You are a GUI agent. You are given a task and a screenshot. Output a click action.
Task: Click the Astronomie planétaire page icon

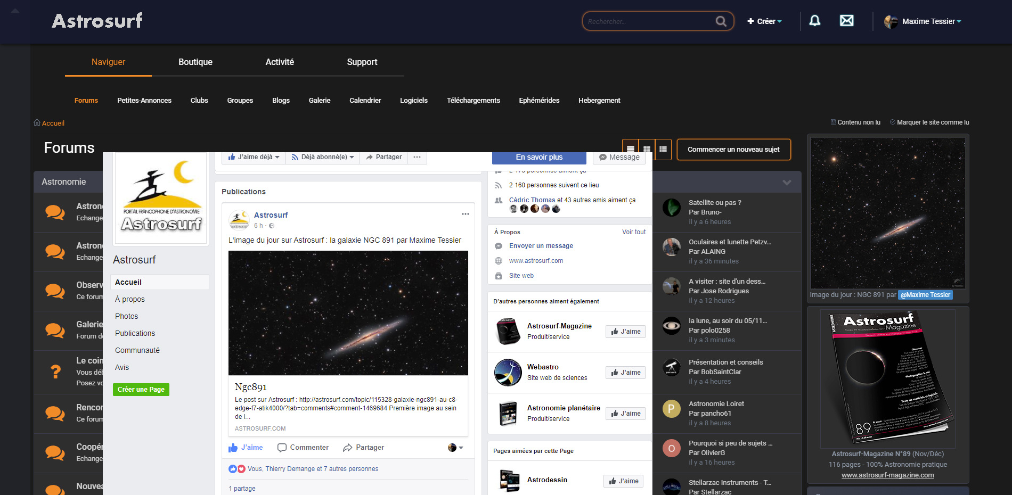tap(508, 414)
